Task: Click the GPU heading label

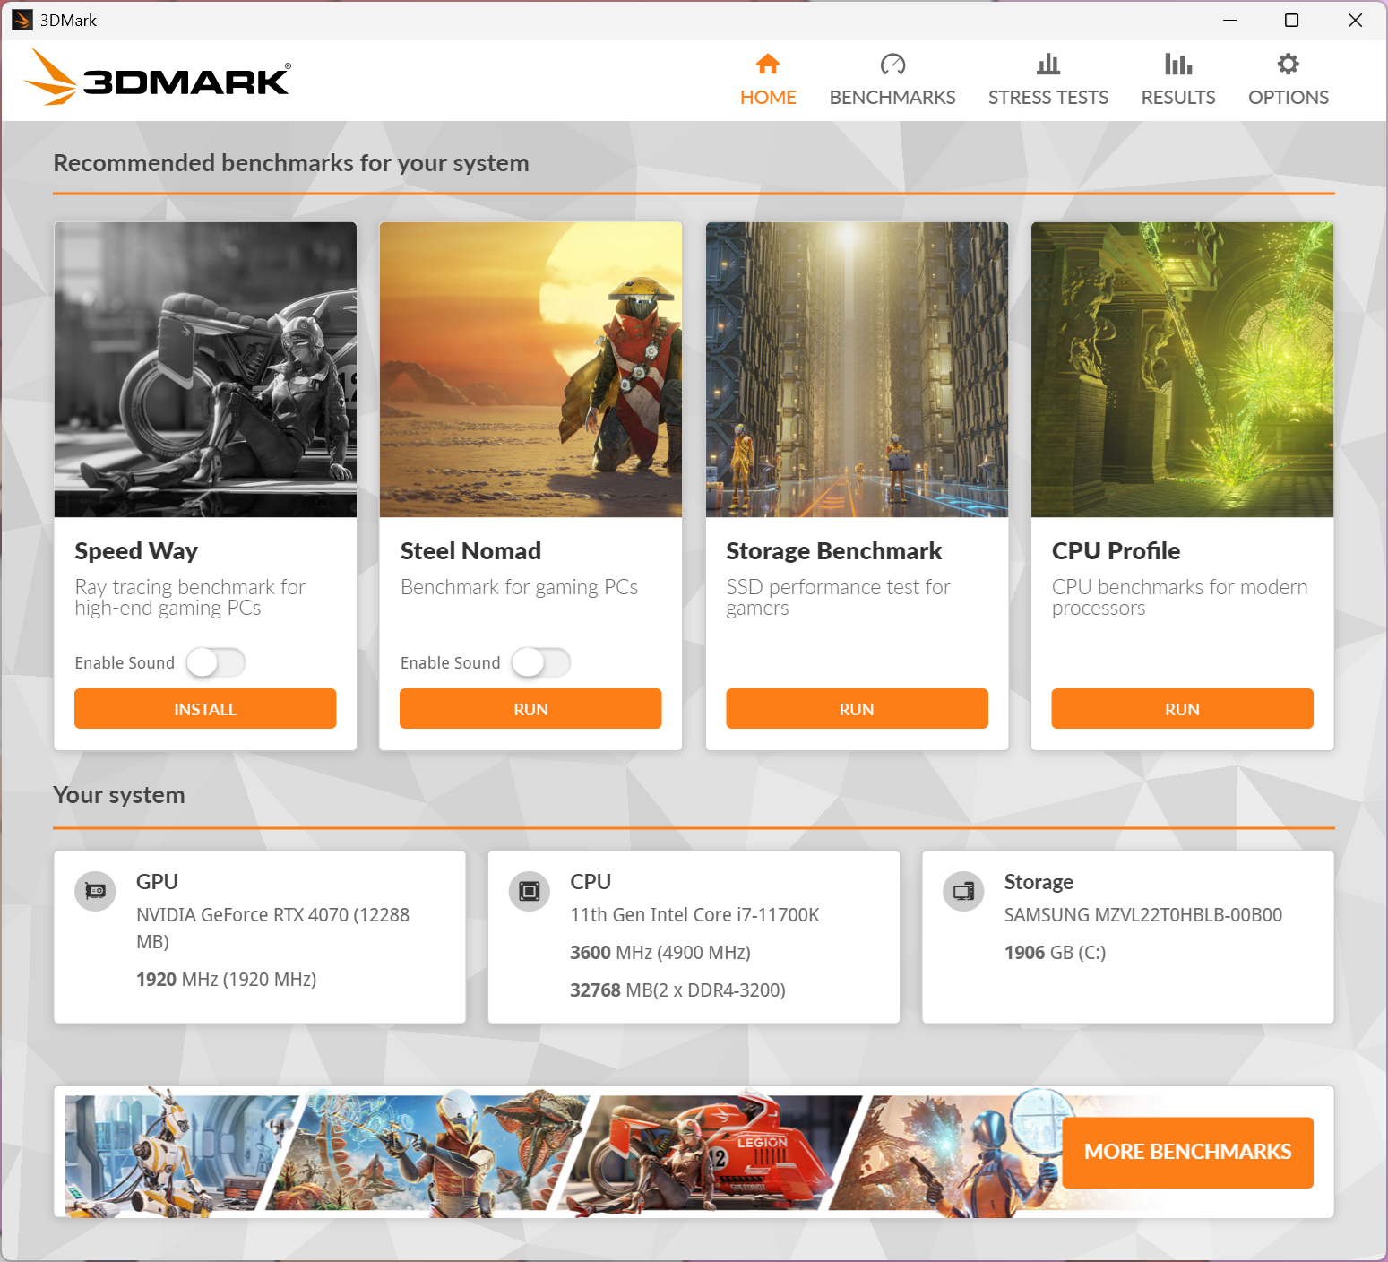Action: click(x=157, y=882)
